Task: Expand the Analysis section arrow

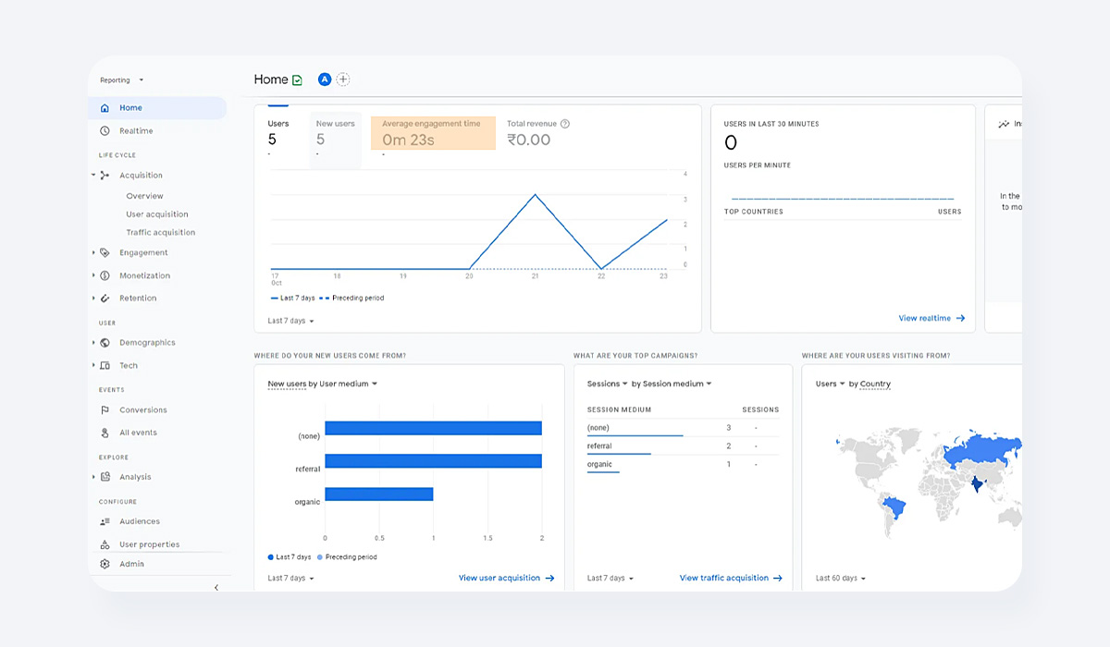Action: point(93,477)
